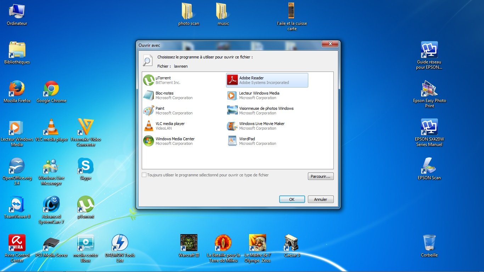Viewport: 484px width, 272px height.
Task: Confirm with the OK button
Action: (292, 199)
